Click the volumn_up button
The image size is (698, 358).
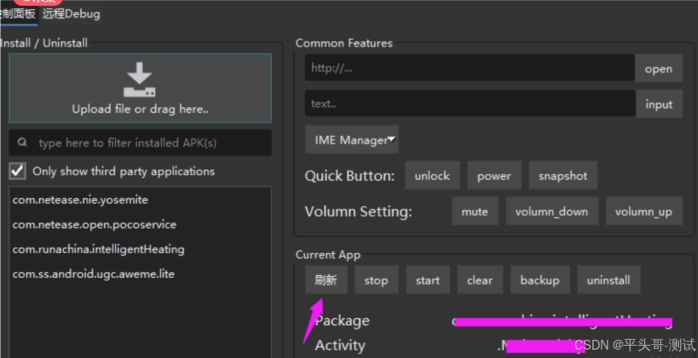[644, 212]
